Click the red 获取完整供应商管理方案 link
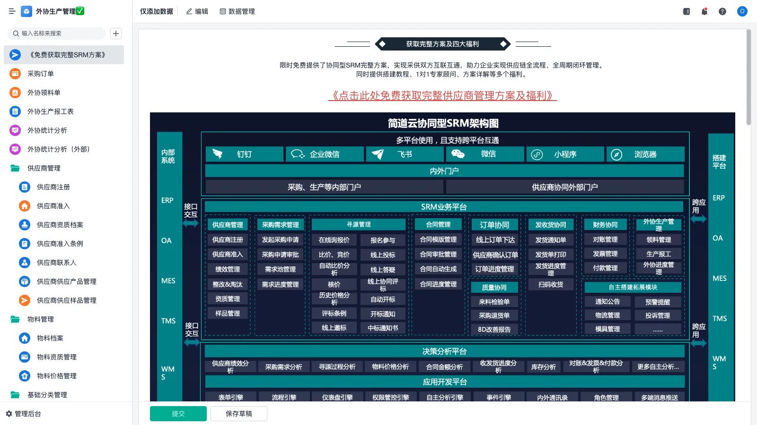757x425 pixels. point(443,96)
